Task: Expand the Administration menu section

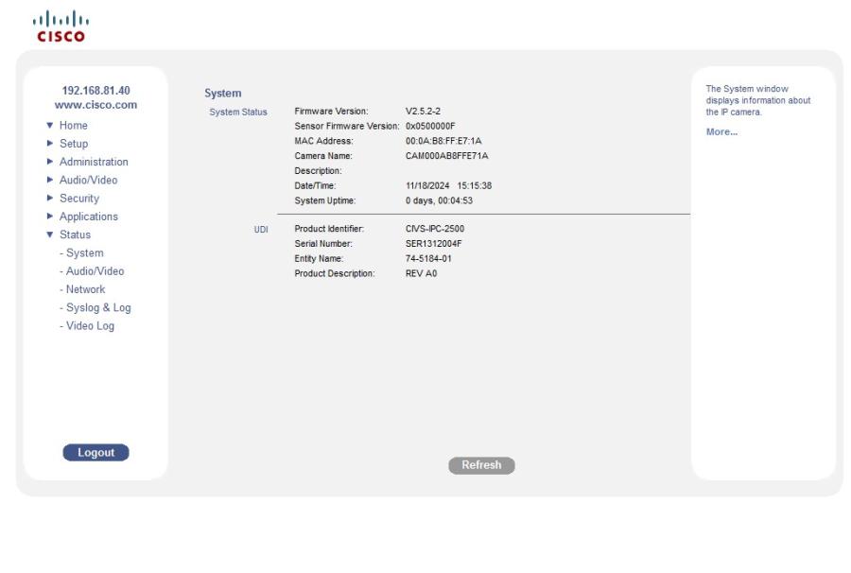Action: (93, 162)
